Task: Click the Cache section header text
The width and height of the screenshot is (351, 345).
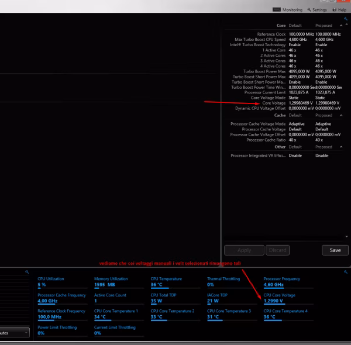Action: [280, 115]
